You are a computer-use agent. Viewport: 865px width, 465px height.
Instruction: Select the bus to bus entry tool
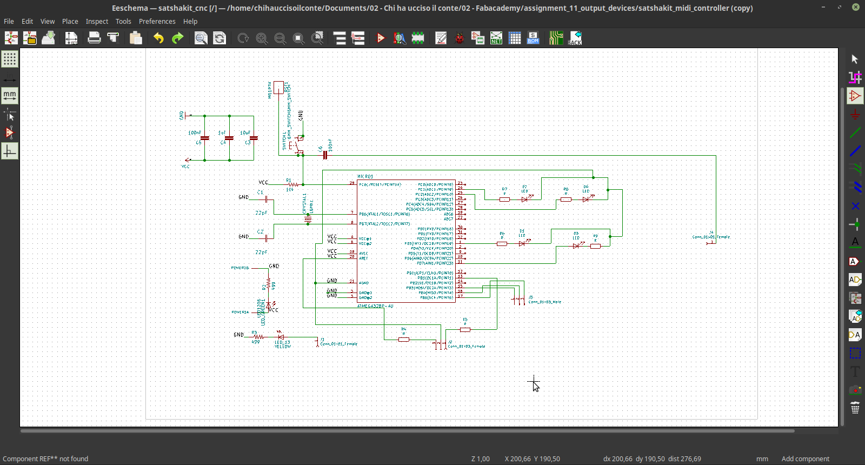[x=855, y=188]
